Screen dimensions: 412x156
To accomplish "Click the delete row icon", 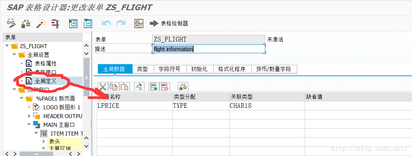I will [165, 87].
